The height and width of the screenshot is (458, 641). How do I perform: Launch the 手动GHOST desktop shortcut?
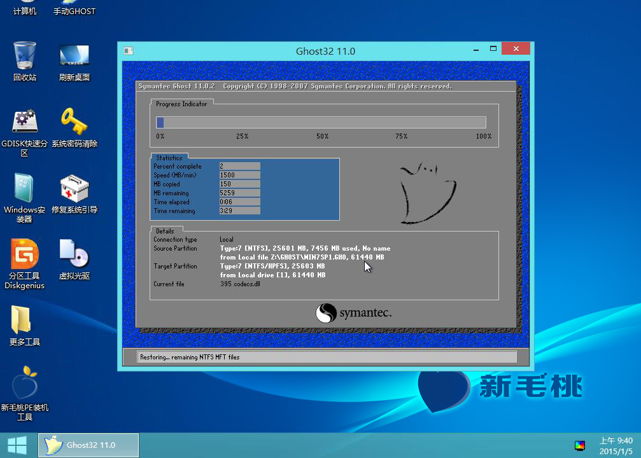(x=74, y=8)
